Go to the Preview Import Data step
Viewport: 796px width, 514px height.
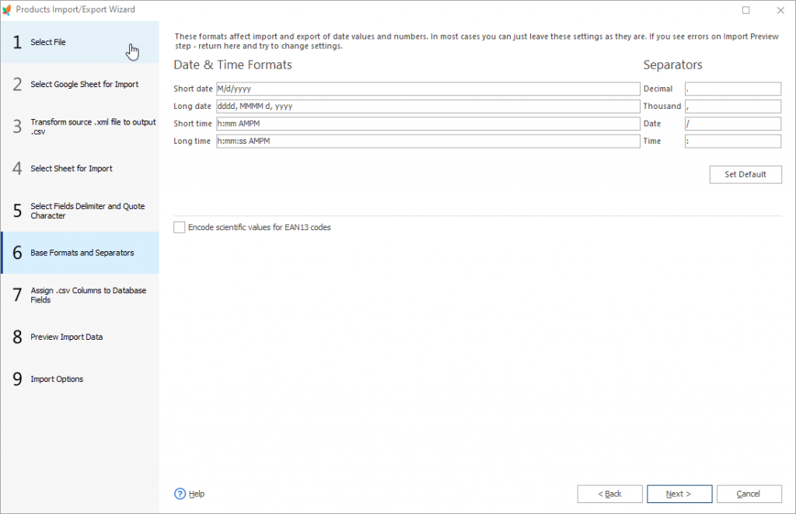[x=65, y=337]
